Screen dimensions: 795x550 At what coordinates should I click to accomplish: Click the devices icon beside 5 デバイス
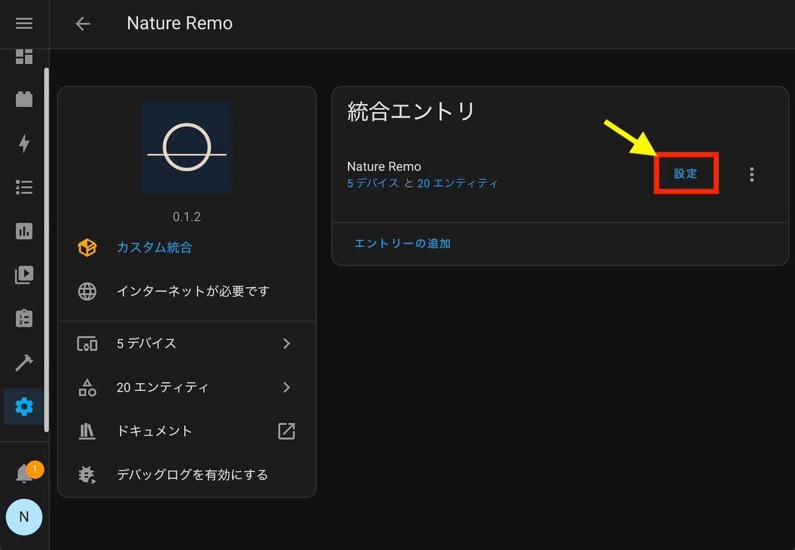coord(87,344)
